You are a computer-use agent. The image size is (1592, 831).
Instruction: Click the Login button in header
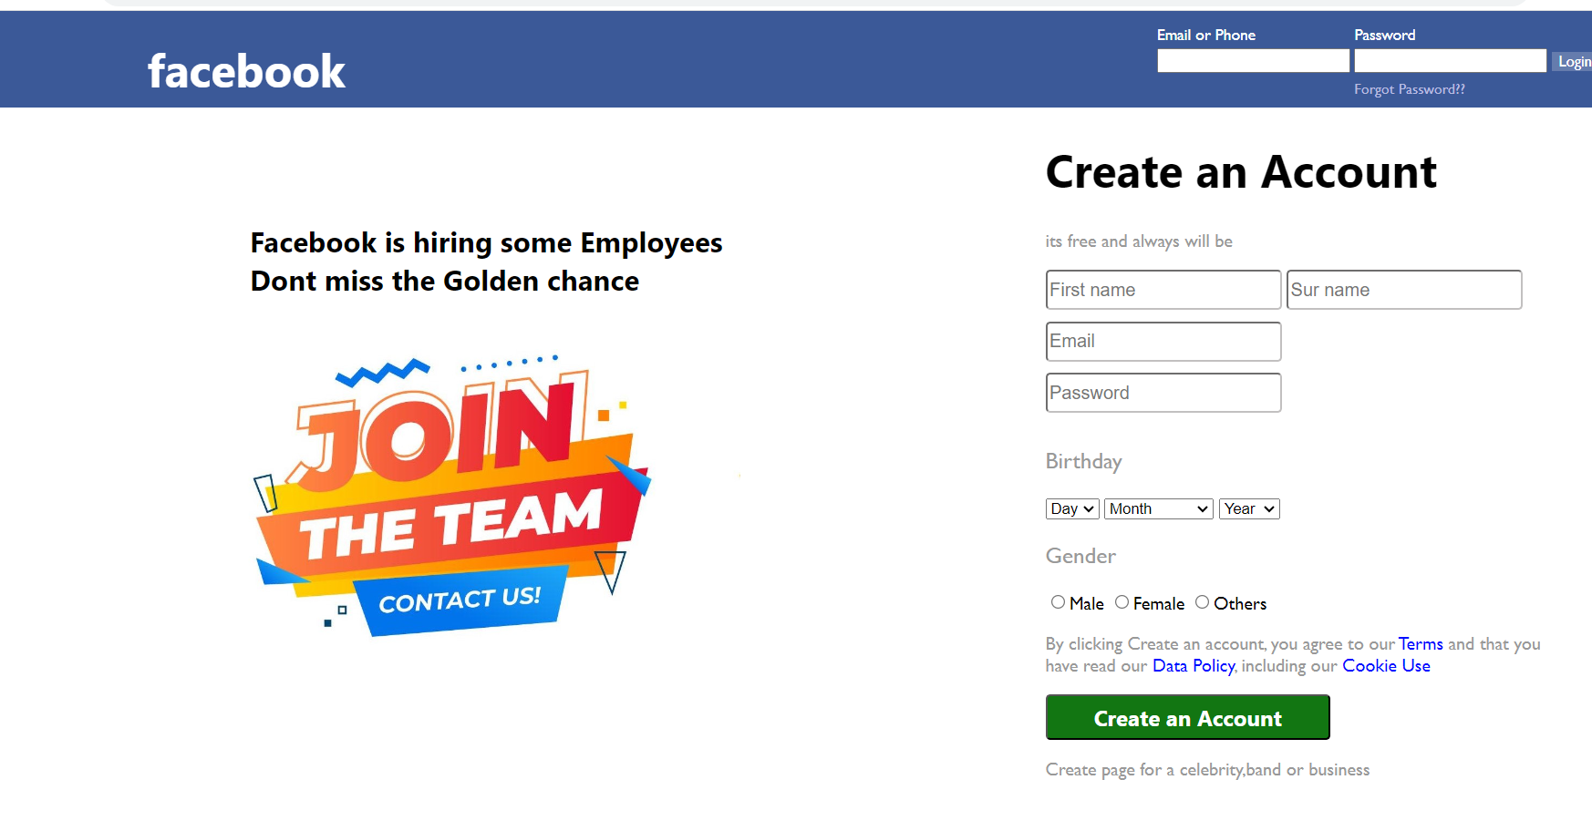(1573, 61)
